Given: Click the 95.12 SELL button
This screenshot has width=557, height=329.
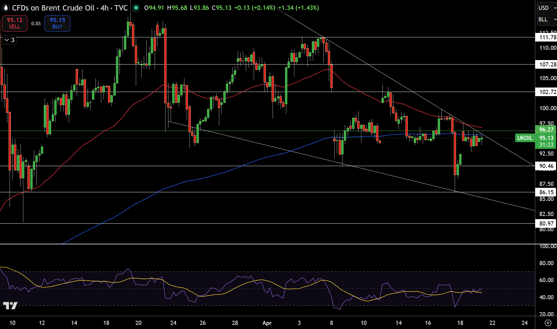Looking at the screenshot, I should (x=15, y=23).
